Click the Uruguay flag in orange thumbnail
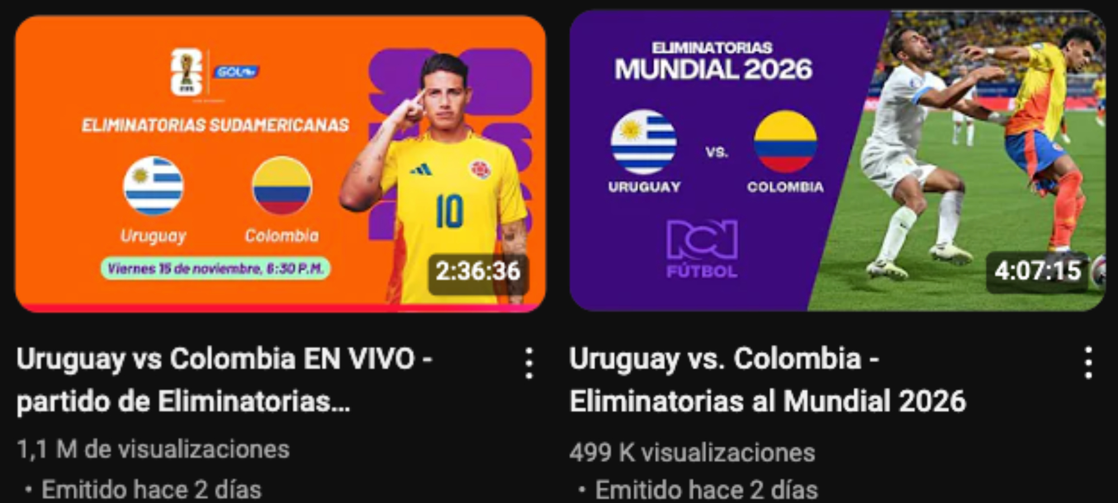Viewport: 1118px width, 503px height. (x=153, y=186)
